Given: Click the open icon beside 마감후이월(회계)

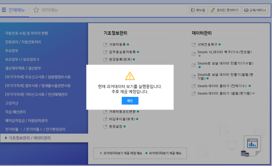Looking at the screenshot, I should coord(105,119).
